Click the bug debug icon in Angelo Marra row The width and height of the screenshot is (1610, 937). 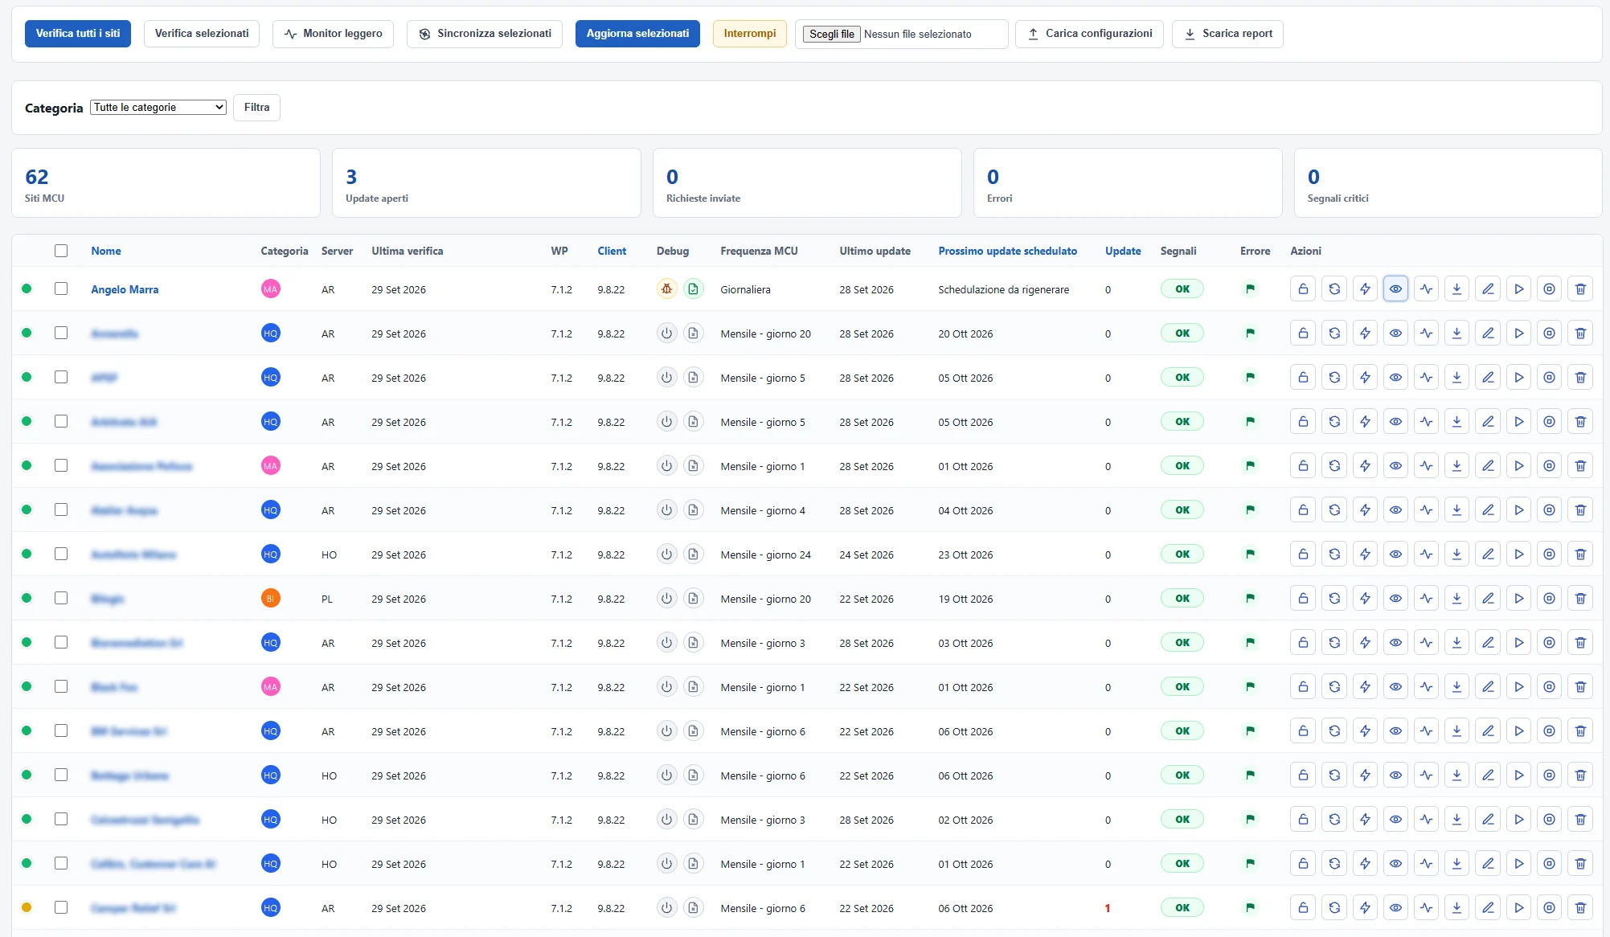666,289
